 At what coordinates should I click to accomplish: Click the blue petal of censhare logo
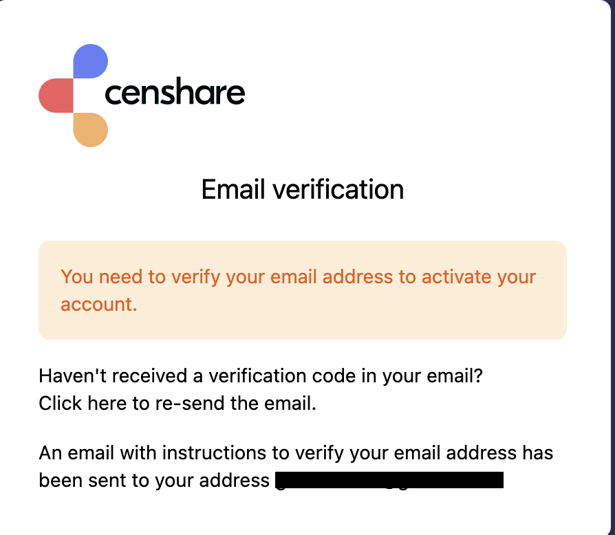(x=90, y=60)
